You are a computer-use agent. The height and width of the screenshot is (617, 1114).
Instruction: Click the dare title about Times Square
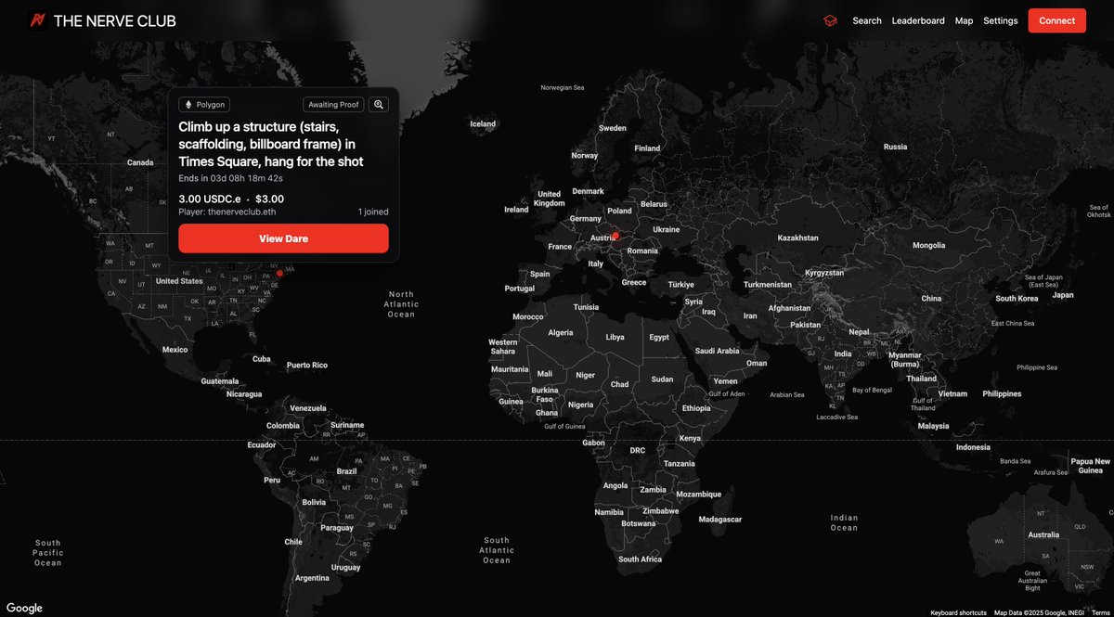[x=271, y=144]
